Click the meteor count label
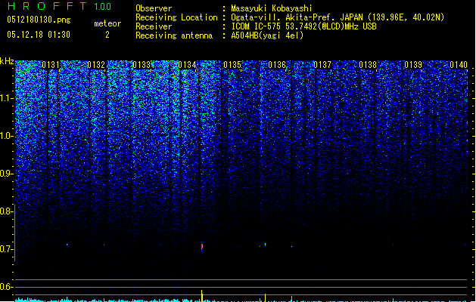Screen dimensions: 476x302 [x=107, y=23]
